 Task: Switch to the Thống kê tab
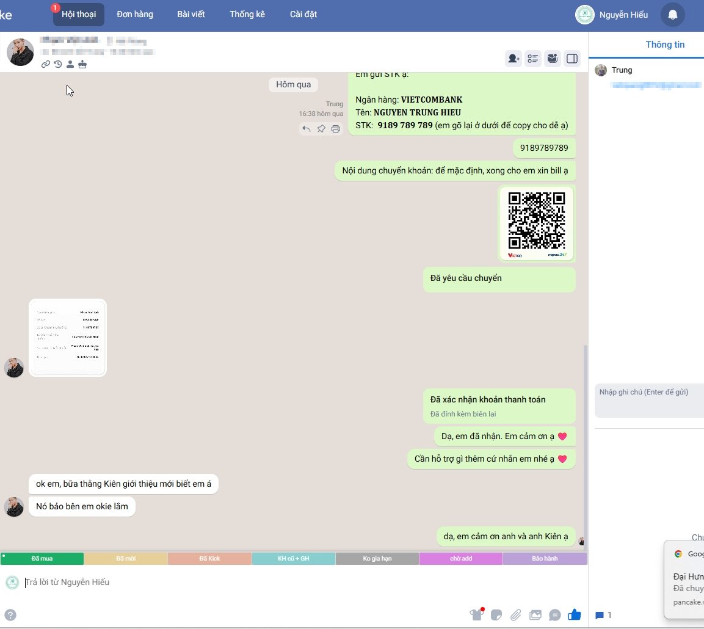click(247, 15)
